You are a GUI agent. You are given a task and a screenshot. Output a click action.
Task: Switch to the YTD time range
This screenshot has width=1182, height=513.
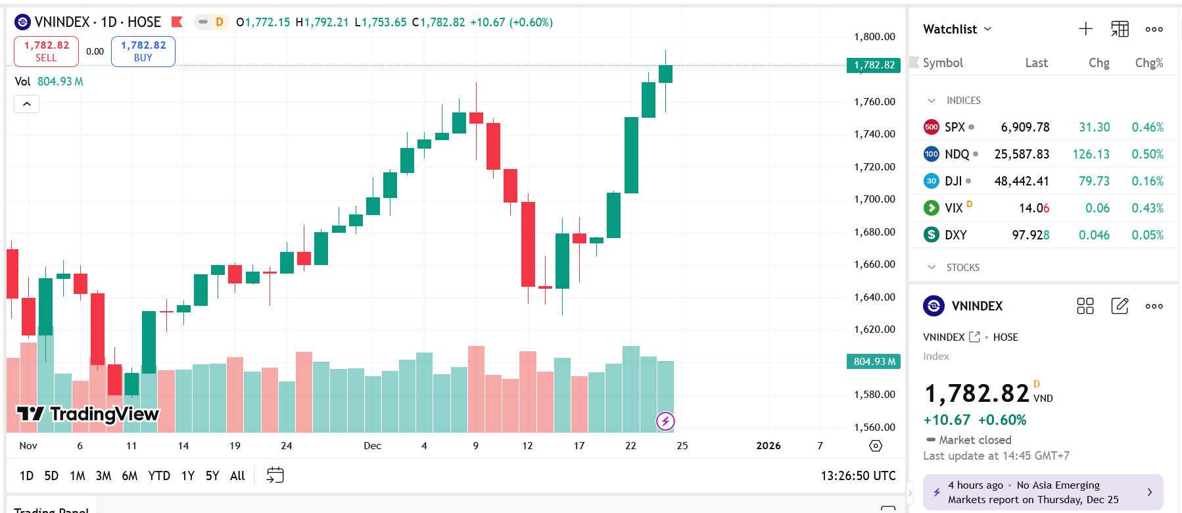[x=158, y=475]
